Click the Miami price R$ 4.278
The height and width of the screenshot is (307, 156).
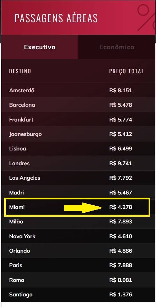121,207
